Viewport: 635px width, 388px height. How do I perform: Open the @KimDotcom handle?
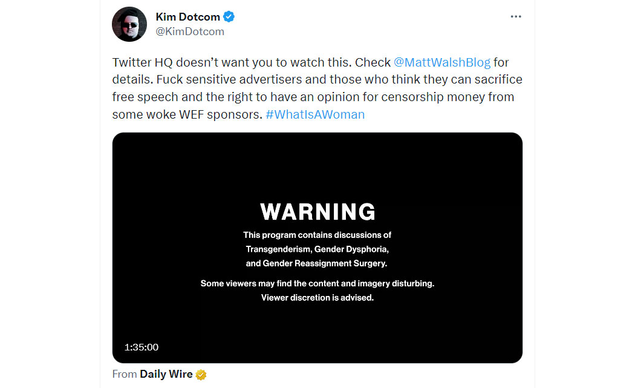click(x=190, y=31)
